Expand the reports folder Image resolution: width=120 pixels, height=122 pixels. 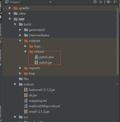pos(20,68)
